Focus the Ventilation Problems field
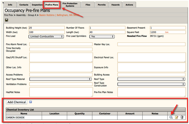This screenshot has height=124, width=189. tap(61, 84)
